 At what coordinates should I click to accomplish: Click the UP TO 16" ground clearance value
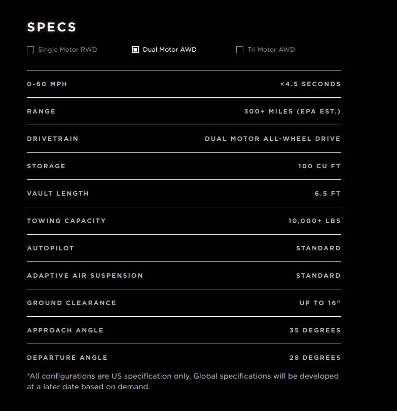(320, 303)
